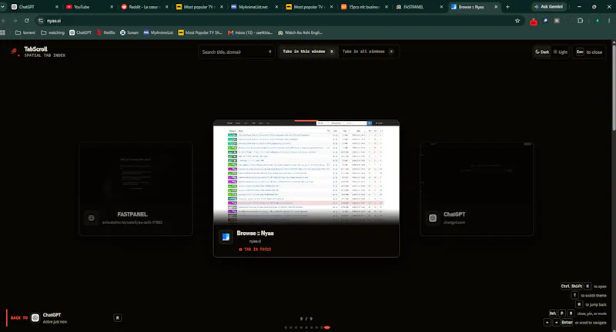Open the watching bookmarks folder
Image resolution: width=616 pixels, height=332 pixels.
pyautogui.click(x=52, y=32)
